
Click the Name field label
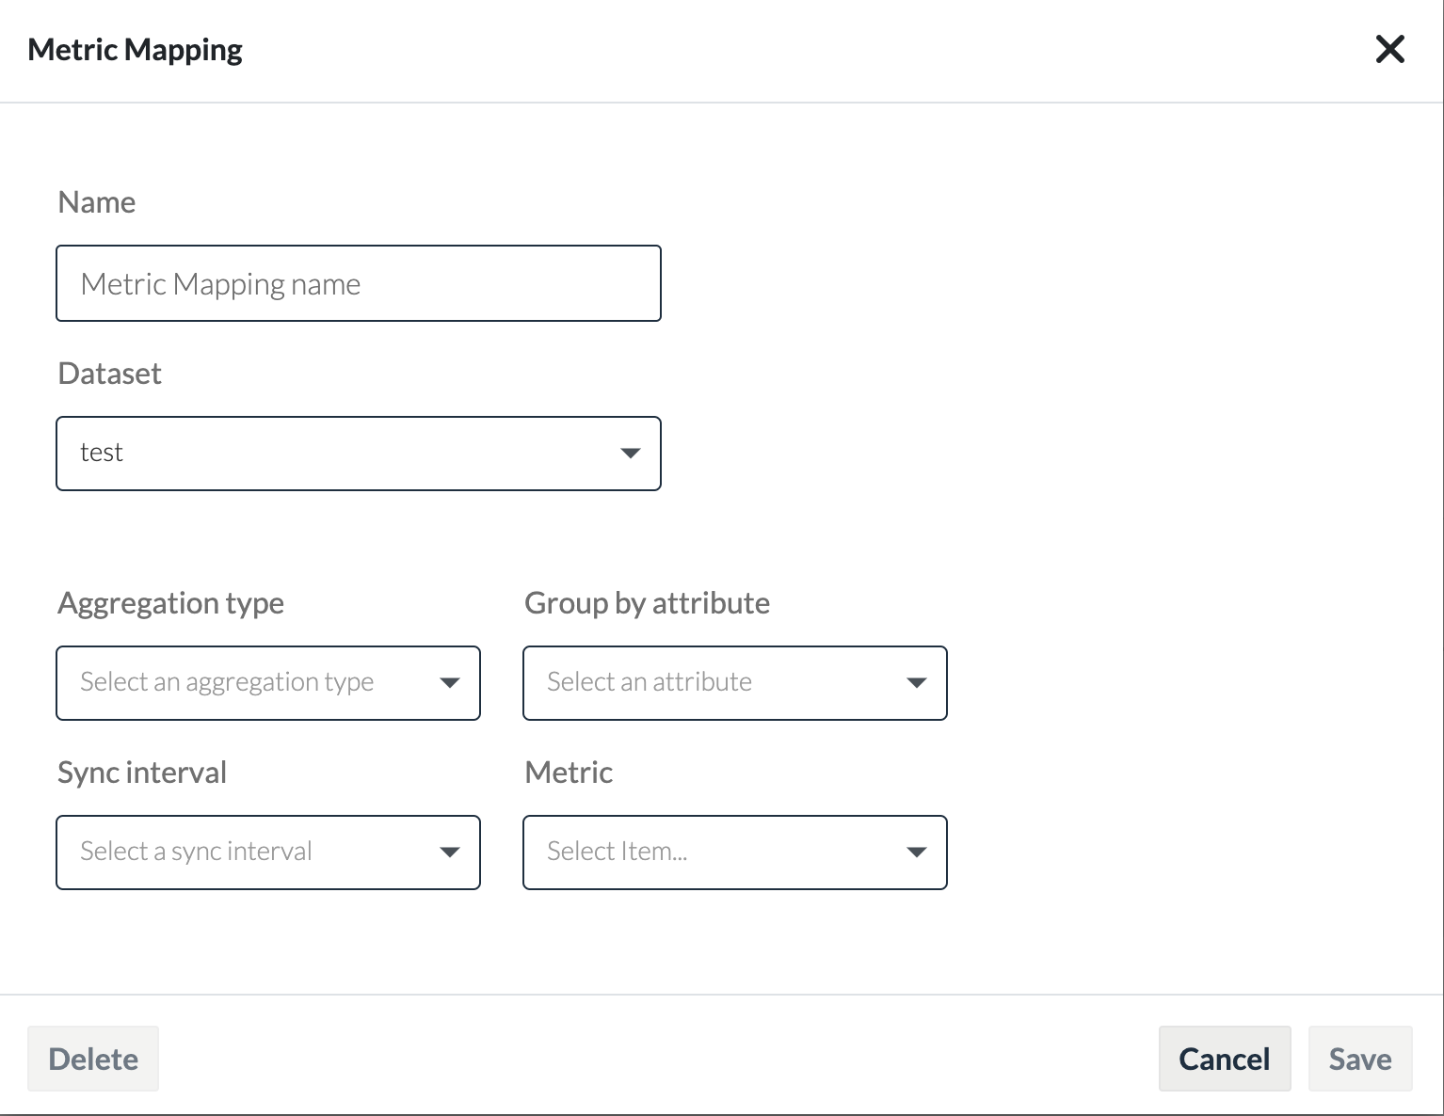pos(97,201)
